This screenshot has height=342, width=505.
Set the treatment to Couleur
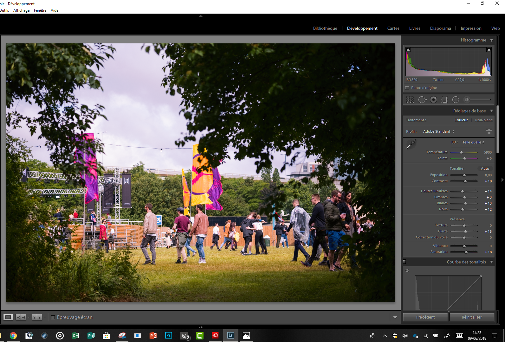click(461, 120)
